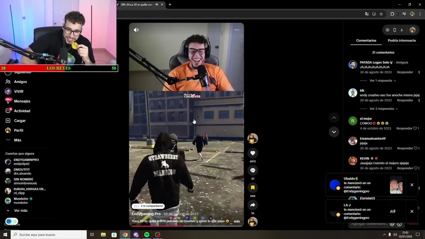Open File Explorer from the taskbar
This screenshot has height=239, width=425.
click(103, 235)
